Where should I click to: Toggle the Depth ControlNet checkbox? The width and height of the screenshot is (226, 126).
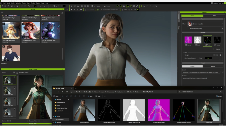click(196, 45)
